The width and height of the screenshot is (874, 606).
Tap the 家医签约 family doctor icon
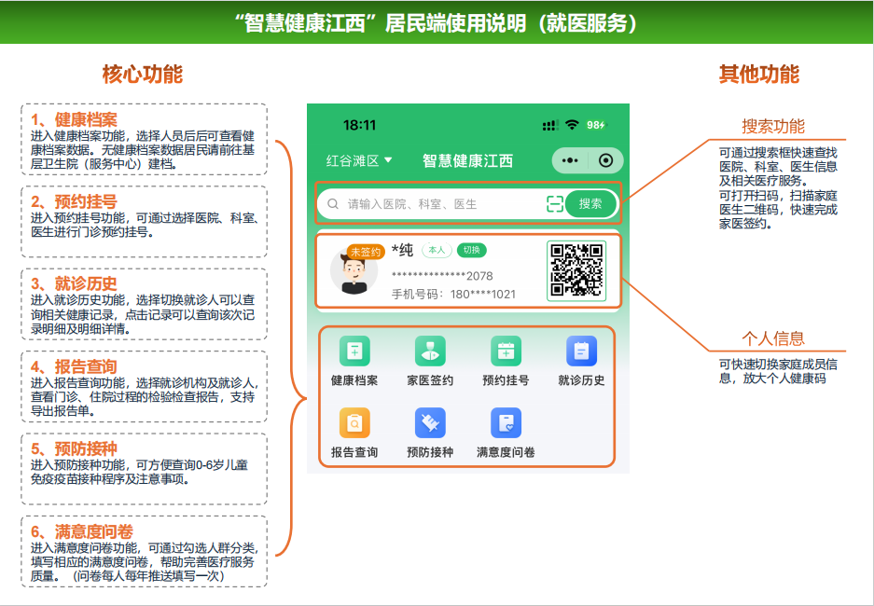(430, 352)
